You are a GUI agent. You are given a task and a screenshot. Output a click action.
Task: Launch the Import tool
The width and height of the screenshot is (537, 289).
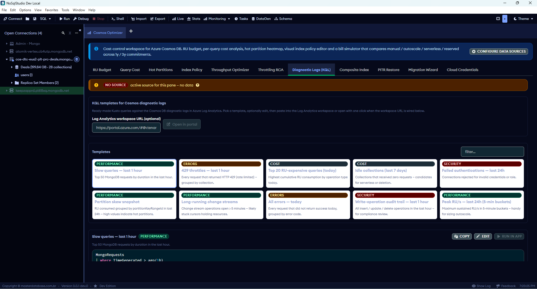(x=139, y=19)
